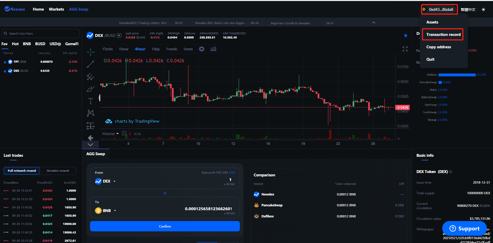Open the GameFi pairs tab
The image size is (493, 243).
point(72,44)
